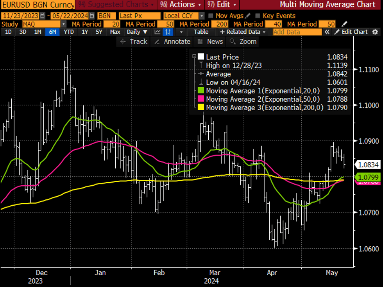Activate the Track crosshair tool

coord(134,41)
